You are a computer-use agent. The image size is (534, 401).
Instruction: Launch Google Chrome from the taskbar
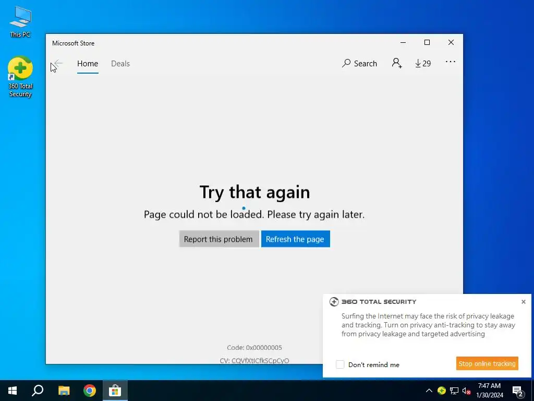tap(90, 391)
